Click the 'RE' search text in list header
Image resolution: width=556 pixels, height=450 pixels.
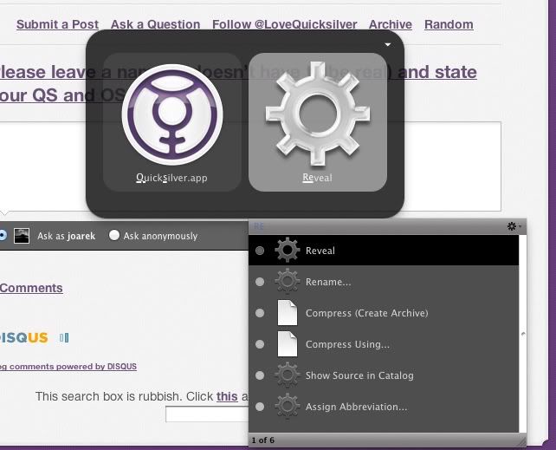click(259, 226)
